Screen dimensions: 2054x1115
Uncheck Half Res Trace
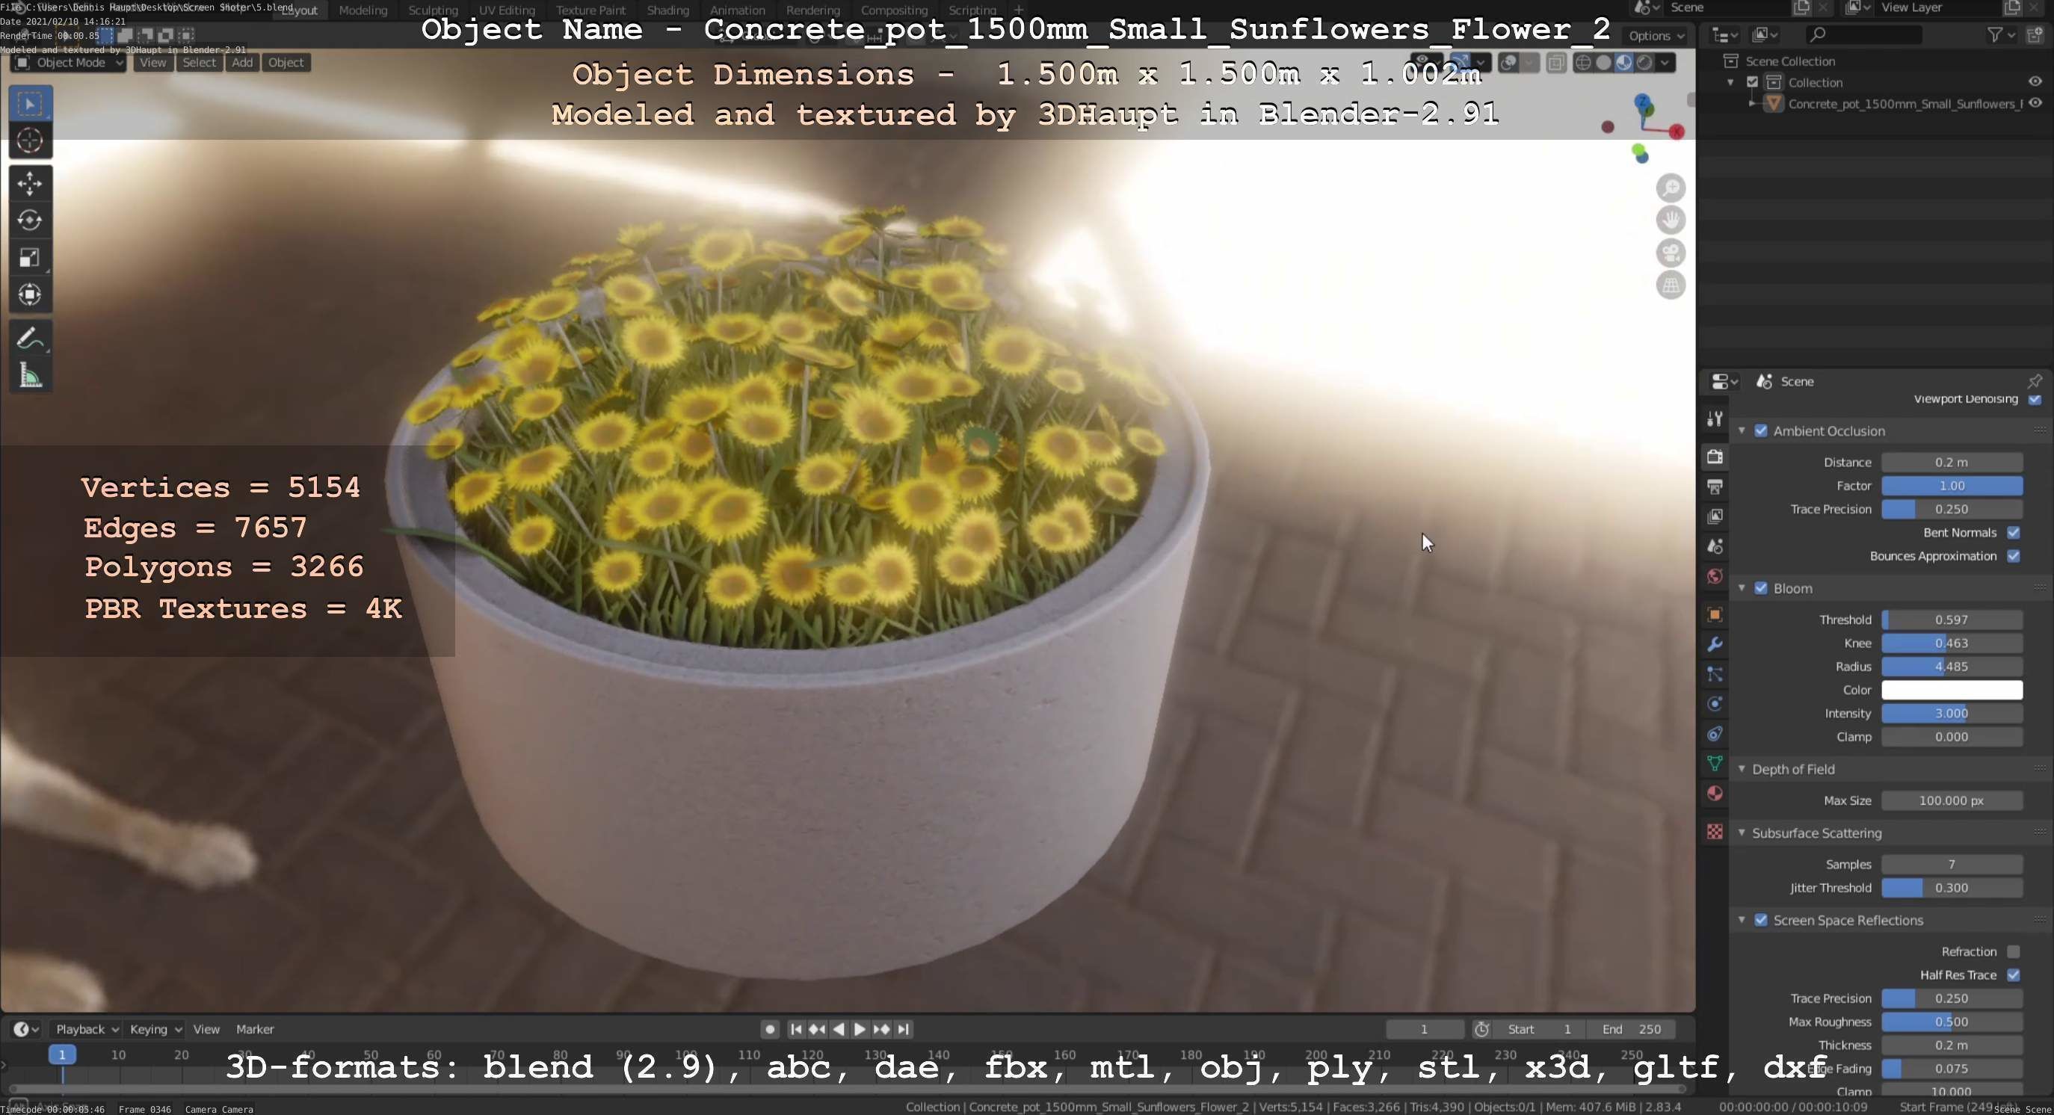click(2014, 975)
